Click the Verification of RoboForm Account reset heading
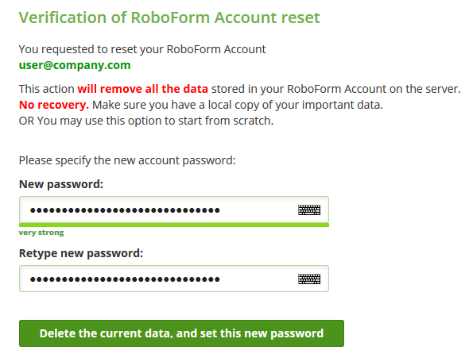The height and width of the screenshot is (354, 469). 169,17
